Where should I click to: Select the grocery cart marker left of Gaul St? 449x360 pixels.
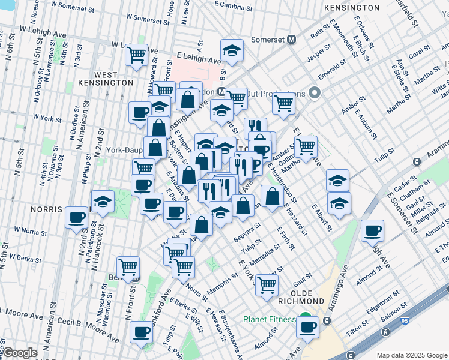(x=267, y=286)
